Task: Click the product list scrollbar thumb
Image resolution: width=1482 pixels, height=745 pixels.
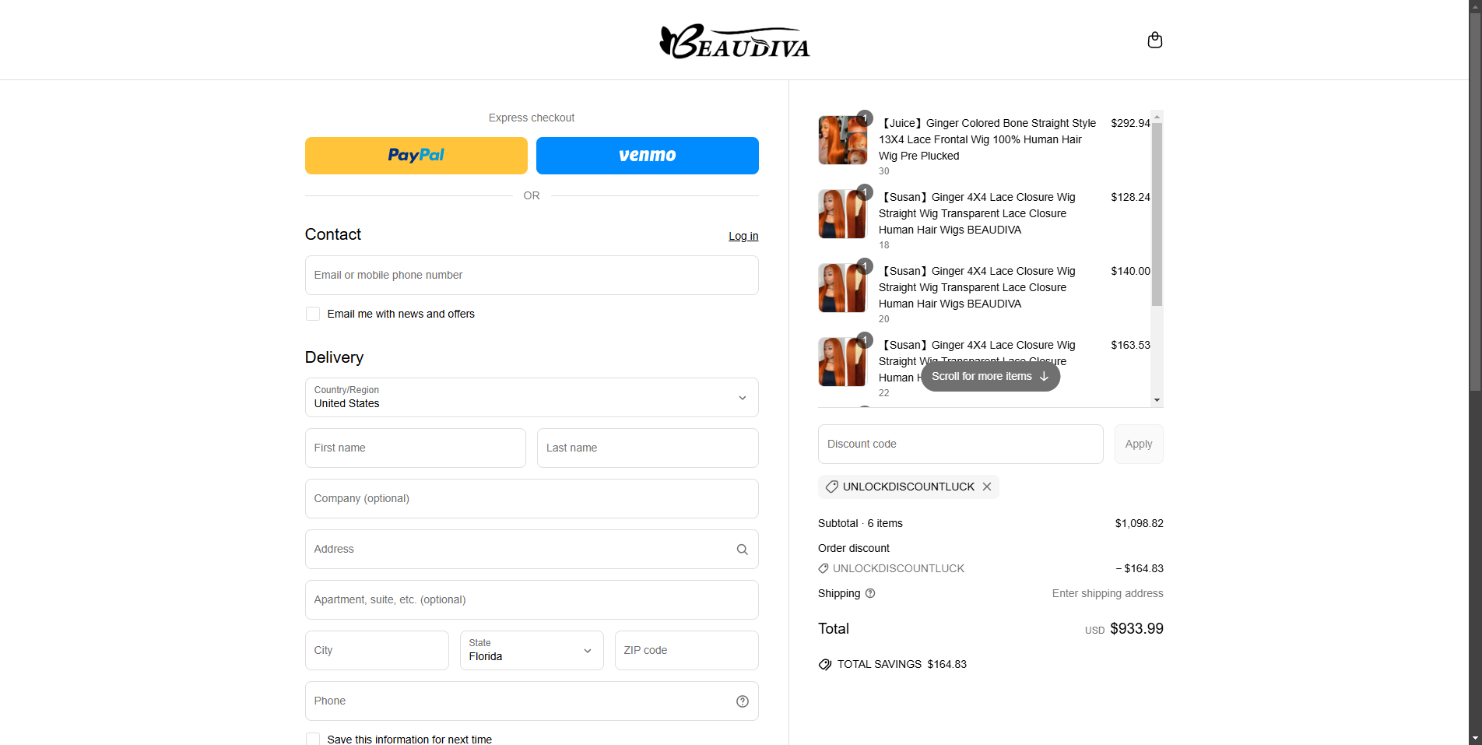Action: click(x=1157, y=214)
